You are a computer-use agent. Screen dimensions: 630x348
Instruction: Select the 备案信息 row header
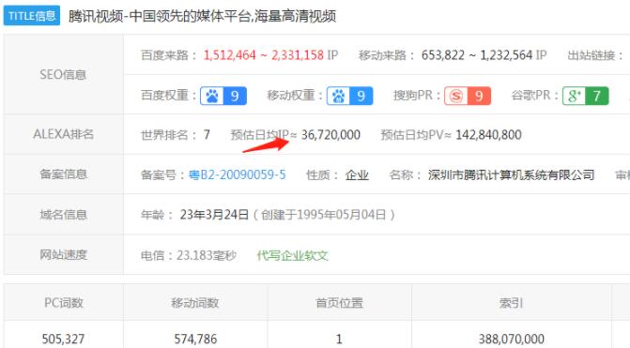[x=64, y=174]
